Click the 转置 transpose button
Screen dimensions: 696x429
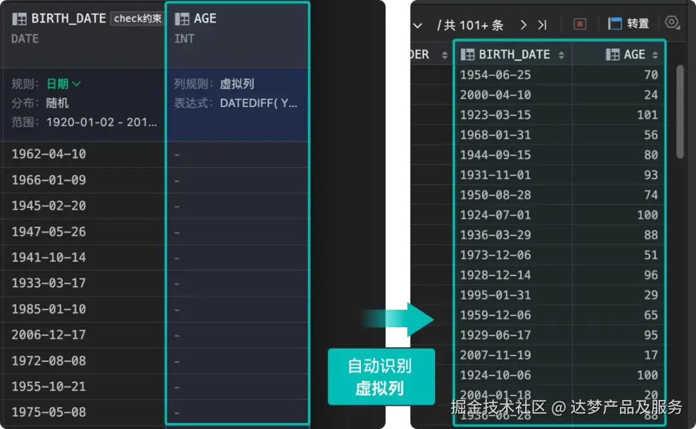click(628, 24)
